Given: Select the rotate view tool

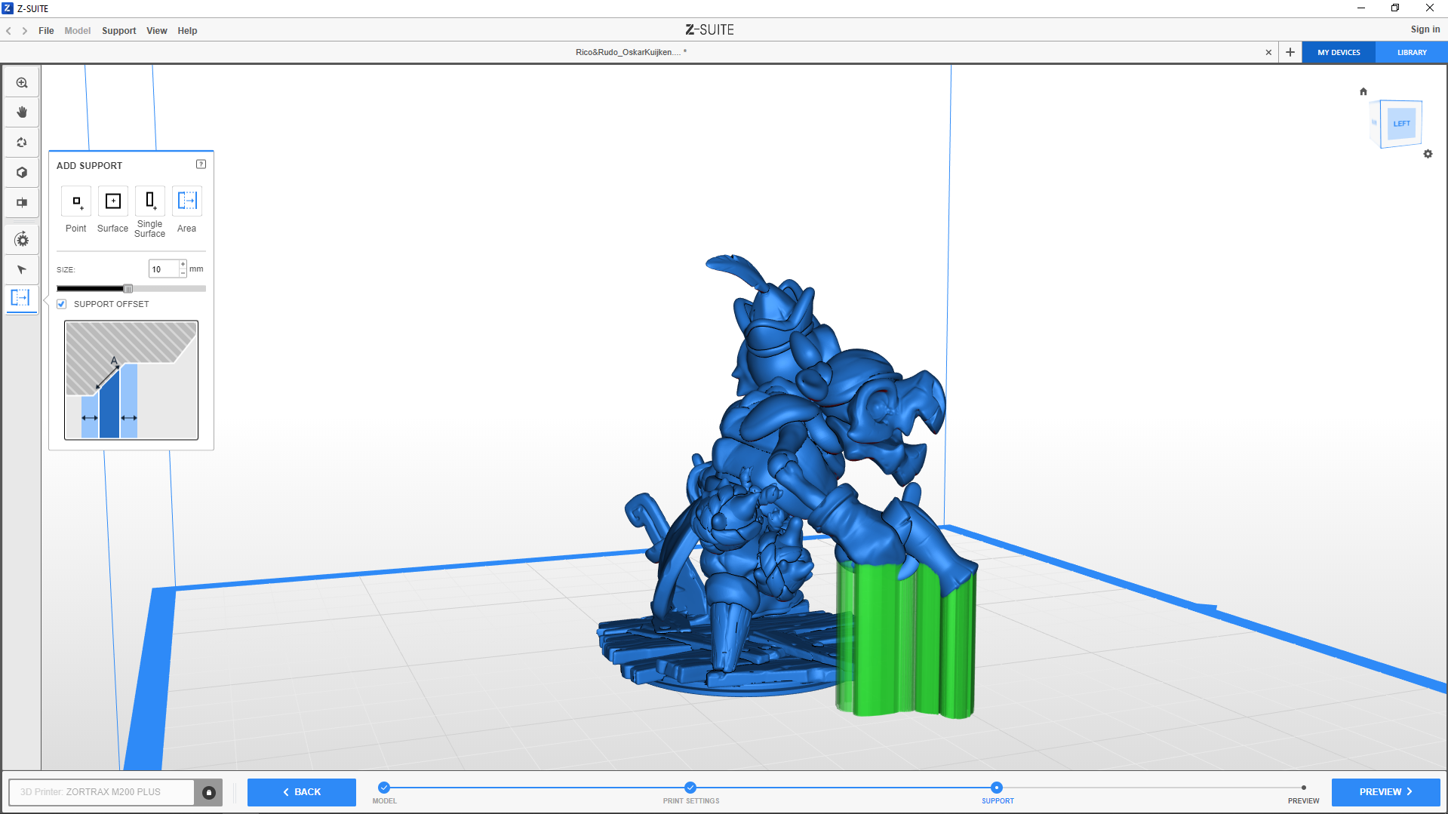Looking at the screenshot, I should [x=22, y=143].
